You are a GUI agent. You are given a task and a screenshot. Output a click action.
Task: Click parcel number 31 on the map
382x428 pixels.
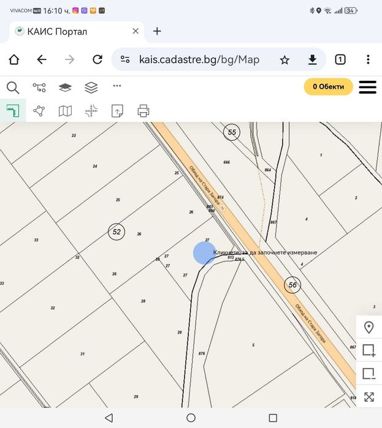pyautogui.click(x=82, y=354)
